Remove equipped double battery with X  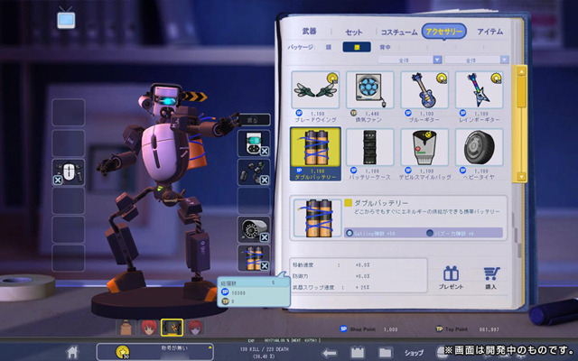coord(265,265)
